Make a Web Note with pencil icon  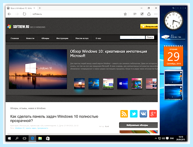142,14
